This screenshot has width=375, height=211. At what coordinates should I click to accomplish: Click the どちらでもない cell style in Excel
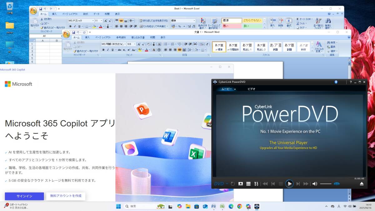(252, 21)
